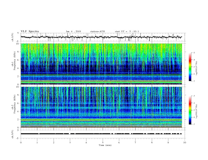Click inside the ch.2 spectrogram panel
This screenshot has width=208, height=160.
pyautogui.click(x=101, y=107)
